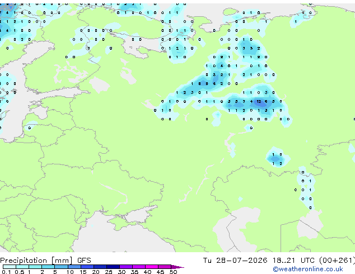The width and height of the screenshot is (355, 274).
Task: Click the weatheronline.co.uk copyright link
Action: pyautogui.click(x=308, y=269)
